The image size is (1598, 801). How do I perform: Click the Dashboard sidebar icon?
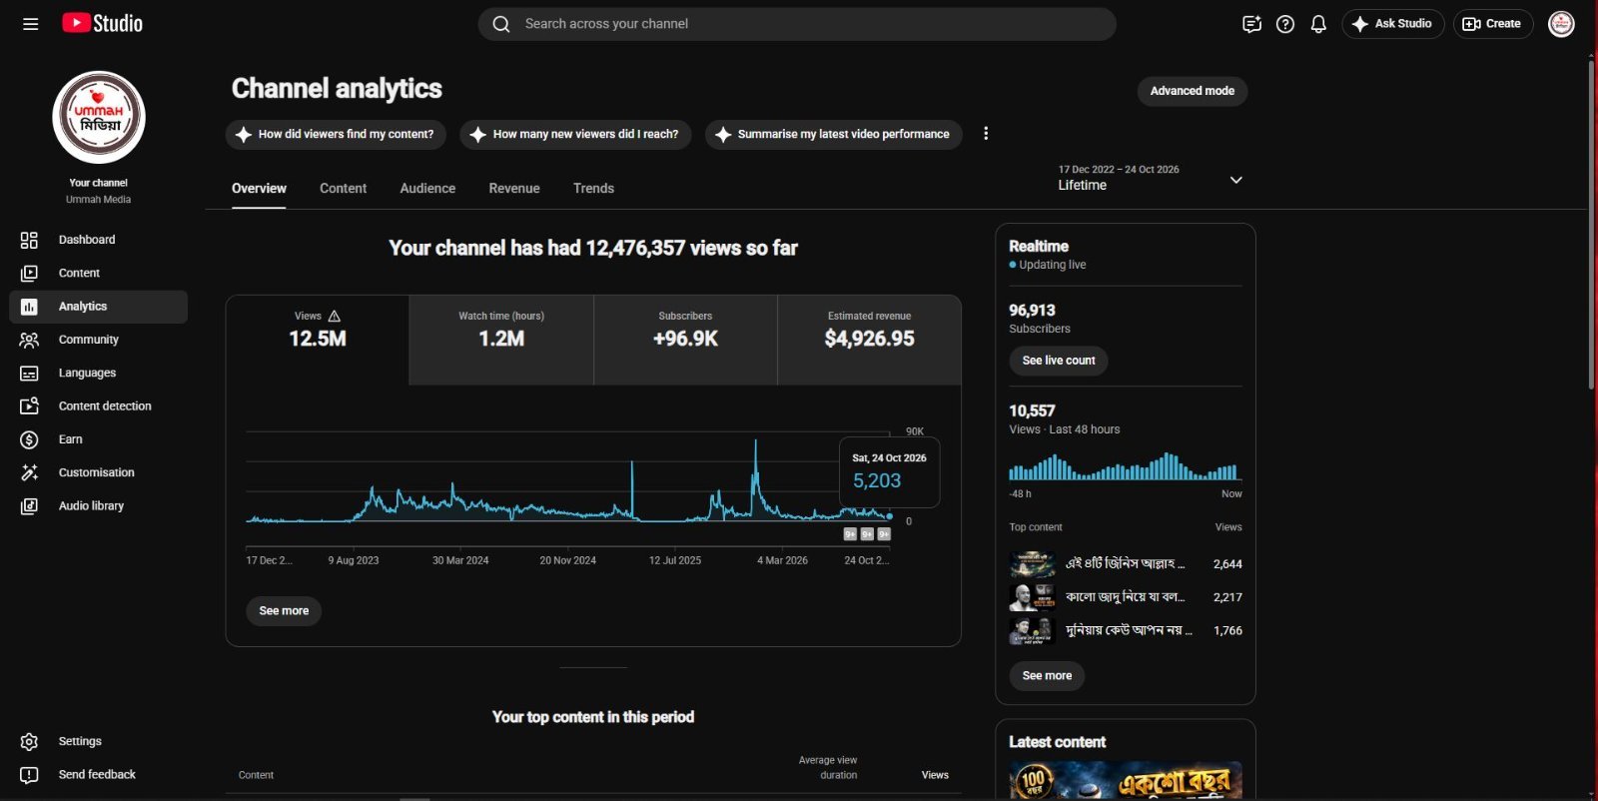(29, 240)
